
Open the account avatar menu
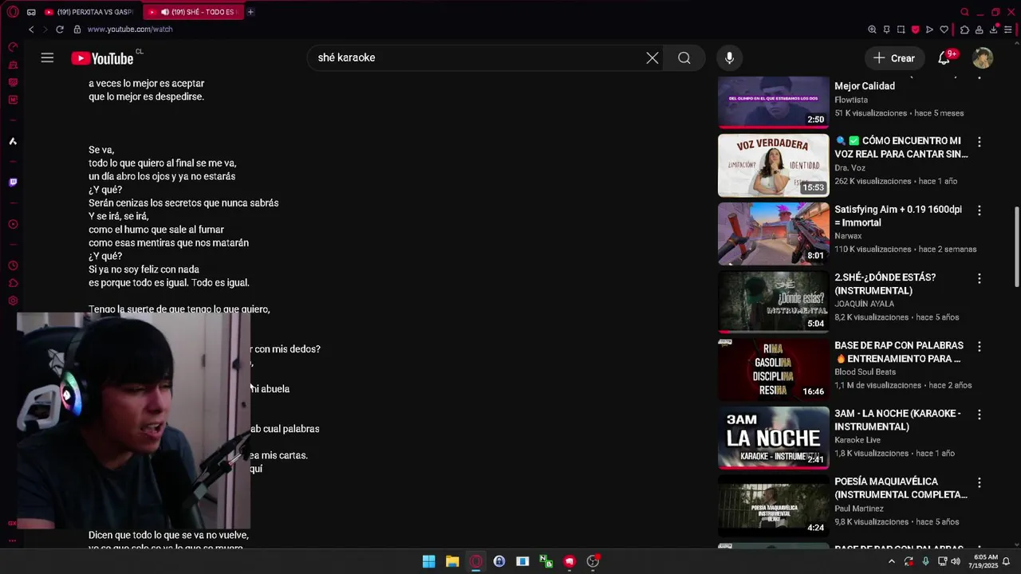(983, 58)
